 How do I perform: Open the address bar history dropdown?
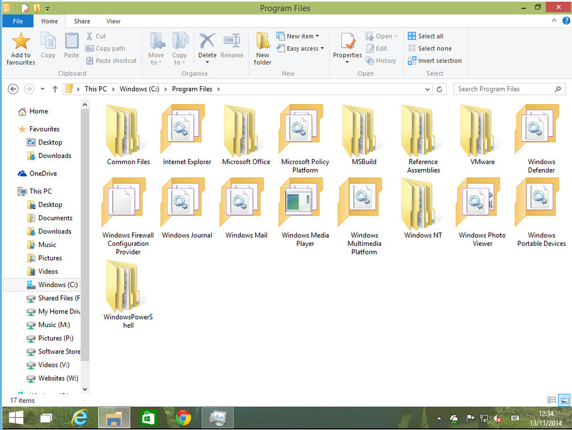click(427, 89)
